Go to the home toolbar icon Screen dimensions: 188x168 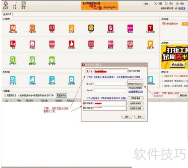click(x=6, y=5)
